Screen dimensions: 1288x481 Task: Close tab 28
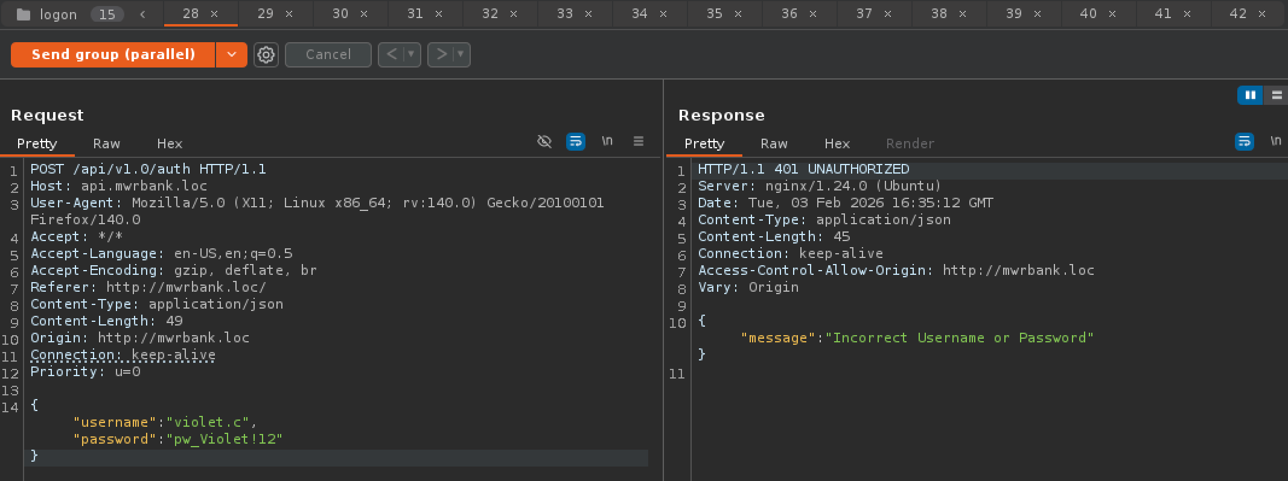click(x=214, y=14)
